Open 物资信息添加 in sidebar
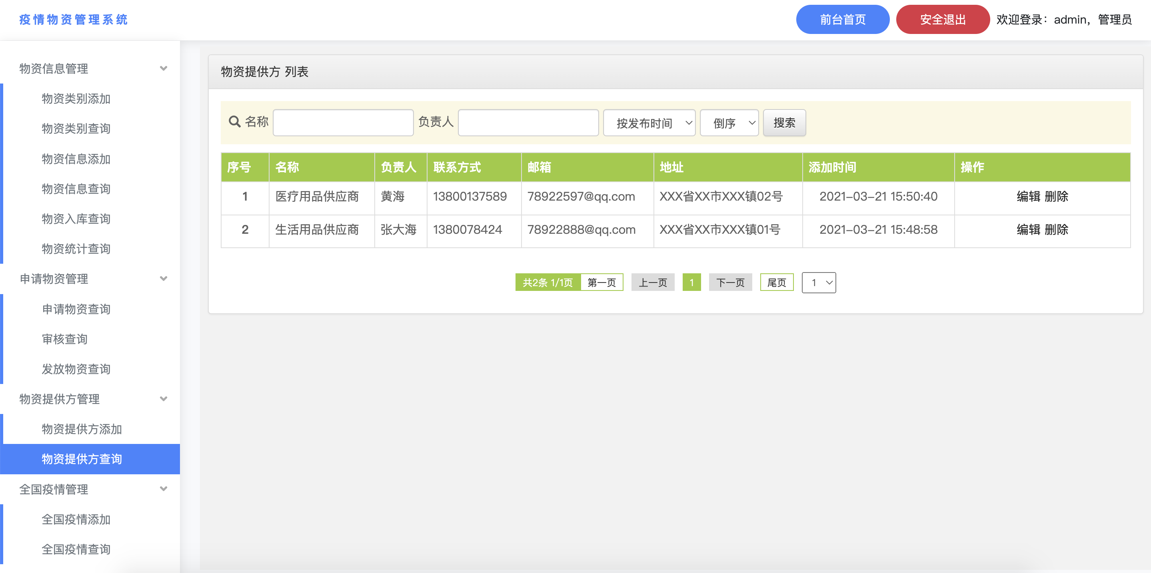This screenshot has width=1151, height=573. click(76, 159)
